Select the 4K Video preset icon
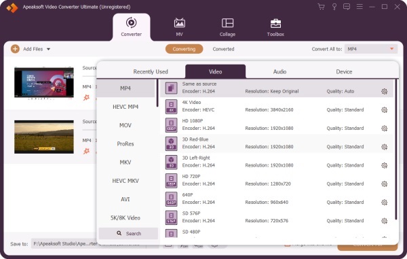This screenshot has width=407, height=259. 172,106
